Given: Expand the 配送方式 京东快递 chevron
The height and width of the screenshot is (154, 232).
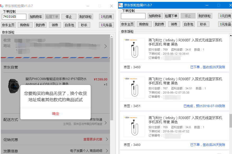Looking at the screenshot, I should click(106, 123).
